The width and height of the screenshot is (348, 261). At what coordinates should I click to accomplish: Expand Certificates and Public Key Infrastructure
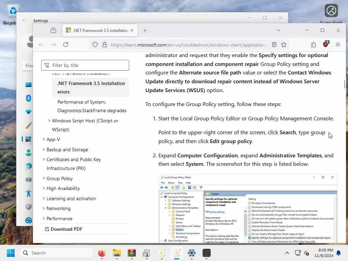click(x=44, y=159)
